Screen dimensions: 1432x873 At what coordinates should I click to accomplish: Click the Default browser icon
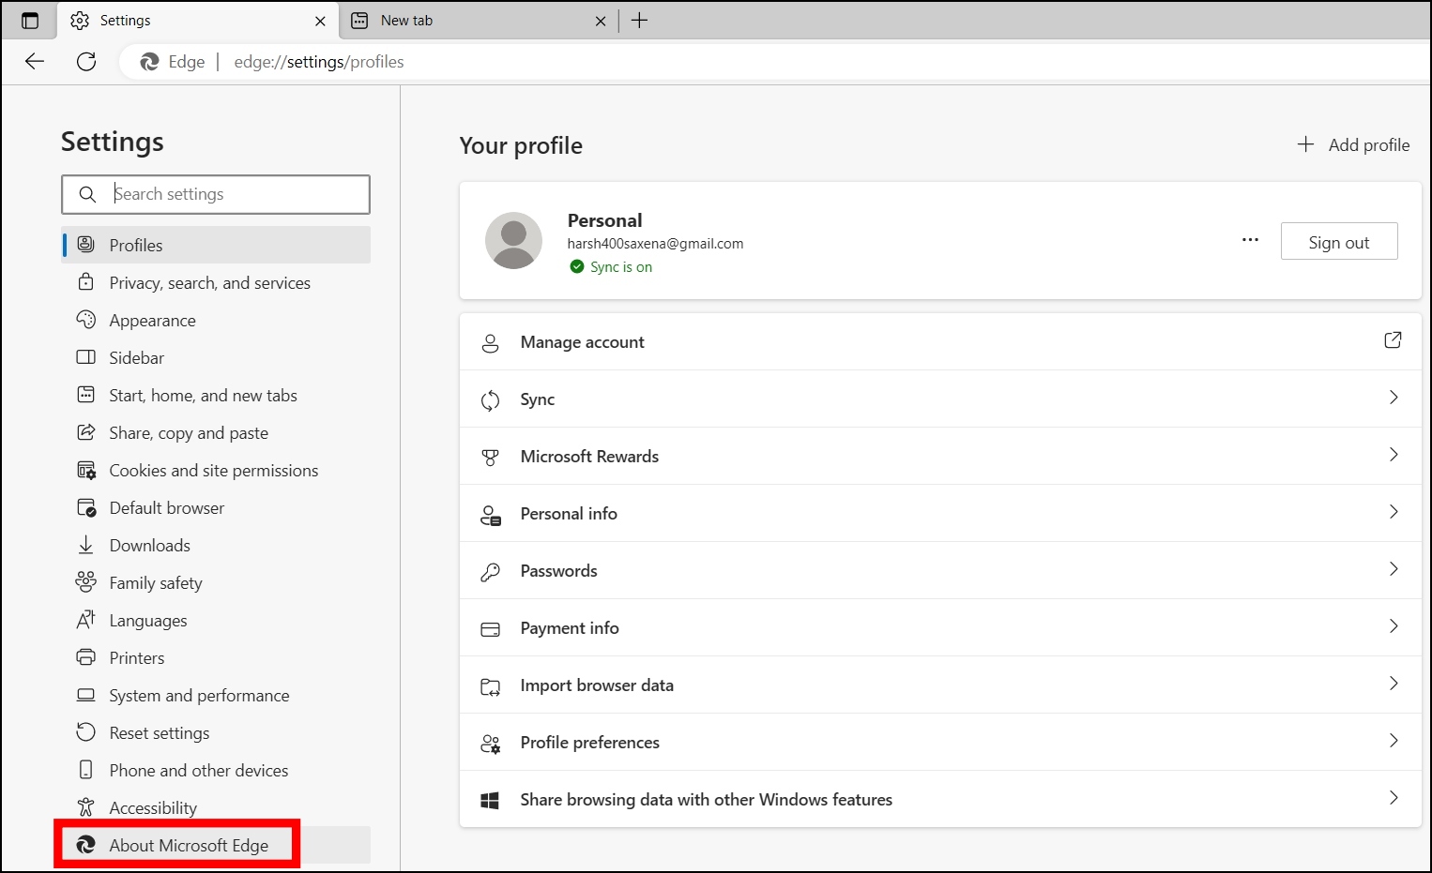pos(86,507)
